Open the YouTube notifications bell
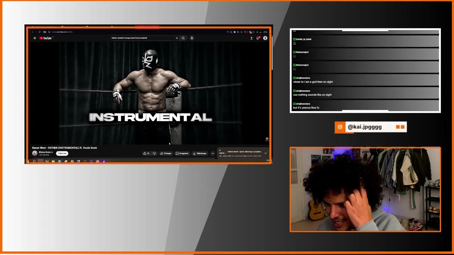This screenshot has height=255, width=454. pos(258,38)
